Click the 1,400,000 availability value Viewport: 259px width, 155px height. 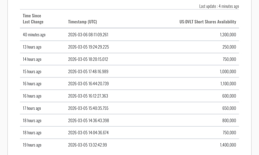pos(228,145)
